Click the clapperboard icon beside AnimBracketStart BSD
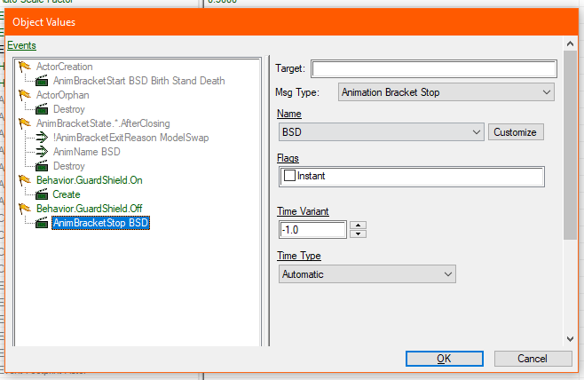Viewport: 584px width, 380px height. coord(42,81)
